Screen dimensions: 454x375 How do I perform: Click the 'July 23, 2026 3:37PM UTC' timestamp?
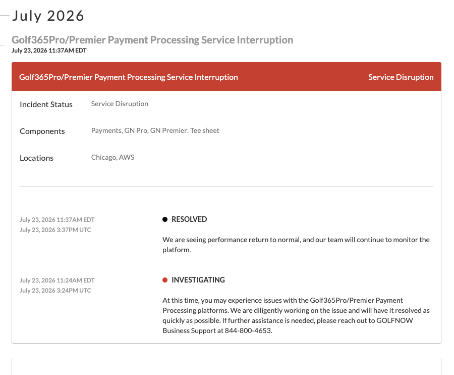(55, 229)
